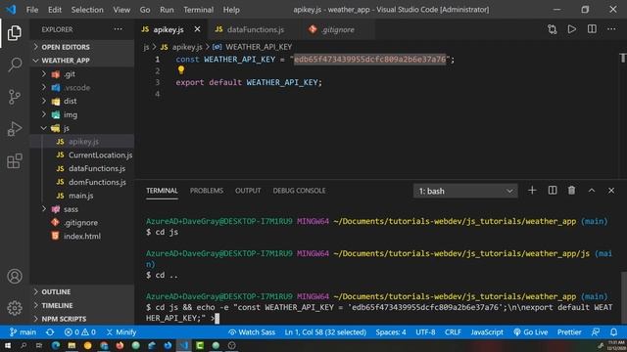This screenshot has height=352, width=627.
Task: Expand the img folder
Action: point(82,114)
